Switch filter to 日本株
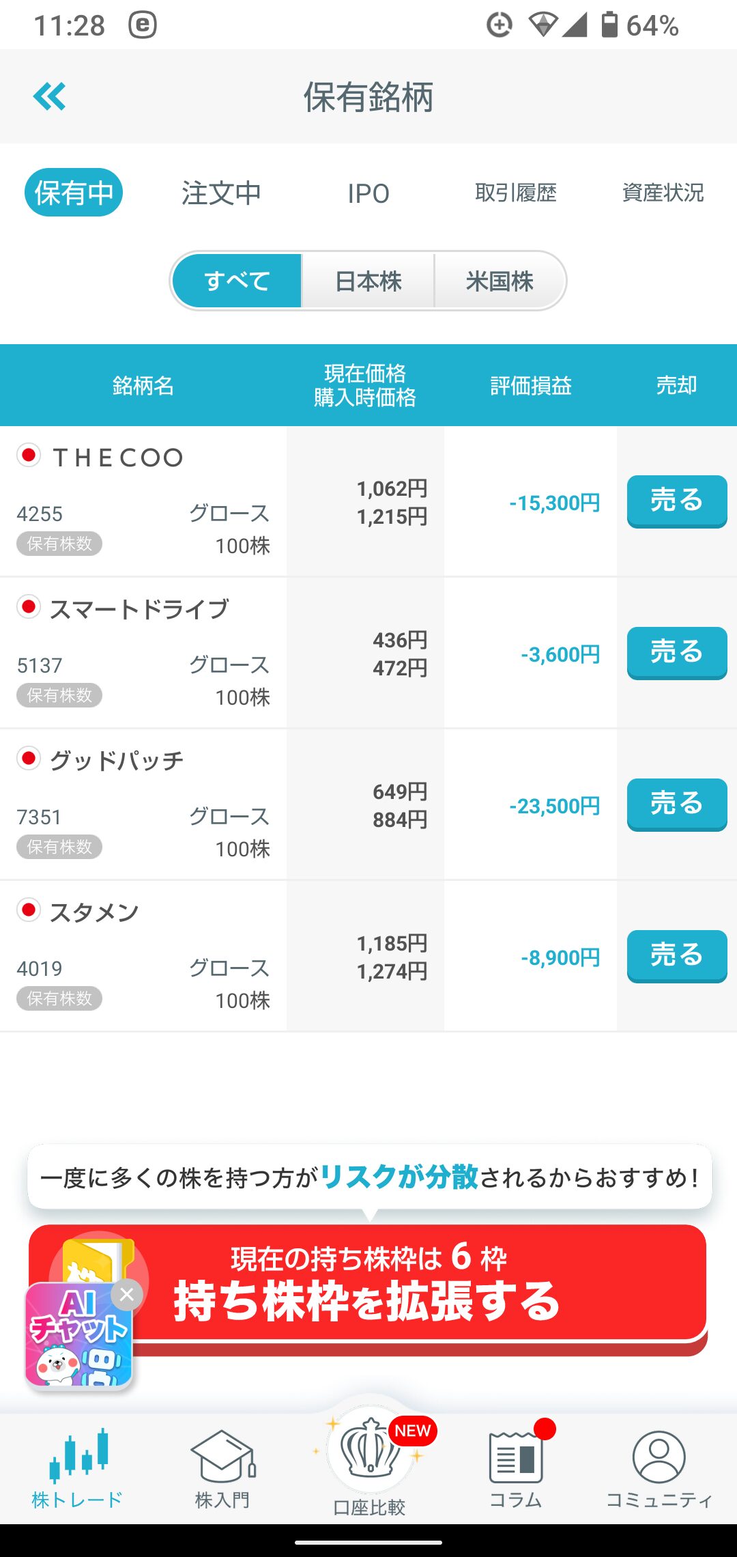Screen dimensions: 737x1557 pos(369,281)
